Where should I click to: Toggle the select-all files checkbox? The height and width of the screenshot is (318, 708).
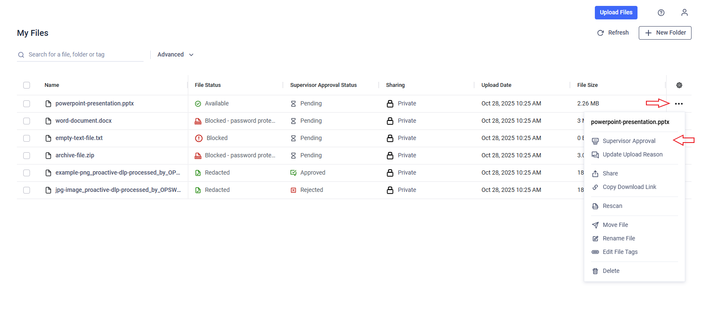pyautogui.click(x=27, y=85)
